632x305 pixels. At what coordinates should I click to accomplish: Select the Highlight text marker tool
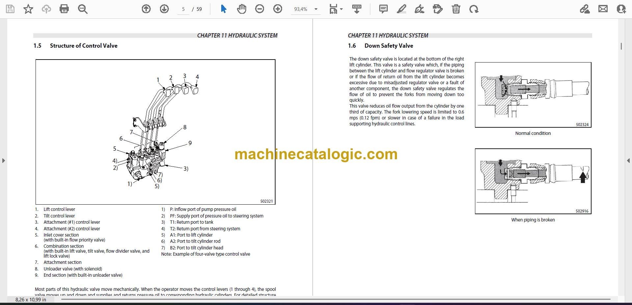tap(402, 9)
